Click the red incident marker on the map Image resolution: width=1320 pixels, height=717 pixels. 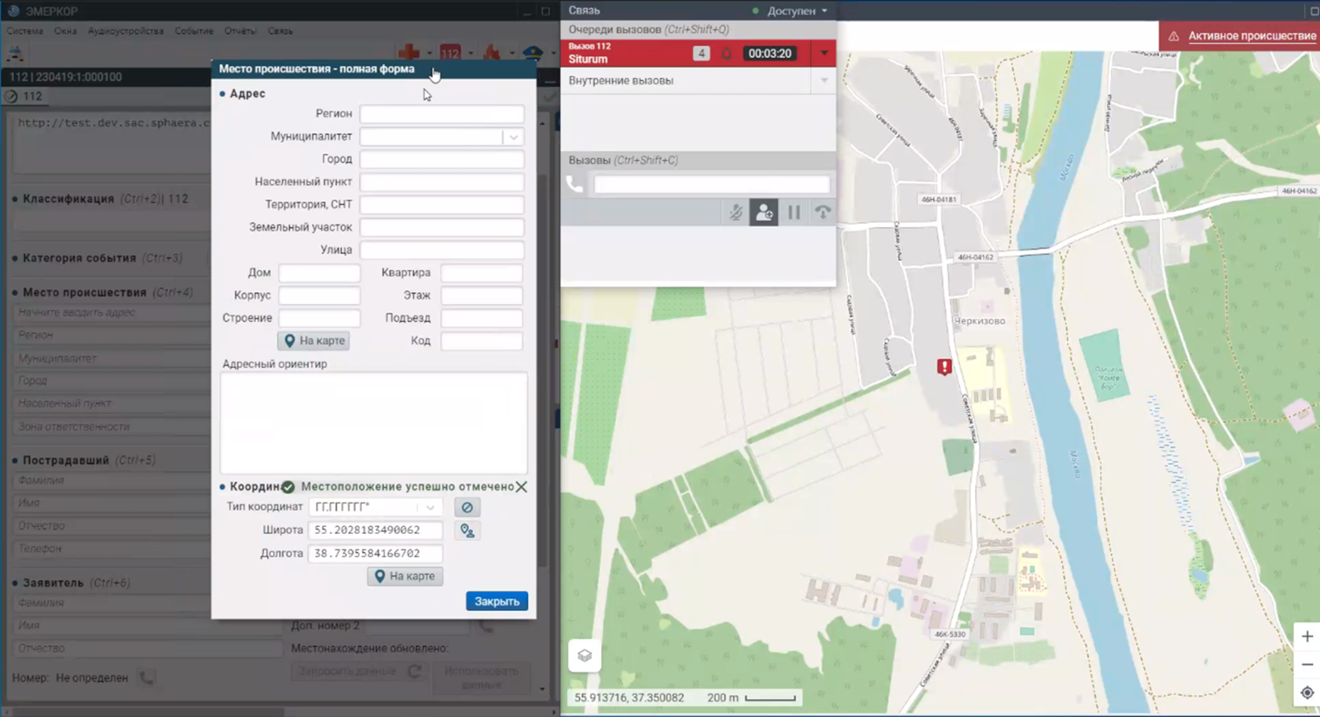[944, 367]
